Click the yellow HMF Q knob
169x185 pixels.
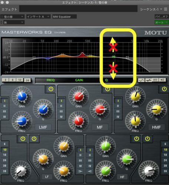click(156, 110)
